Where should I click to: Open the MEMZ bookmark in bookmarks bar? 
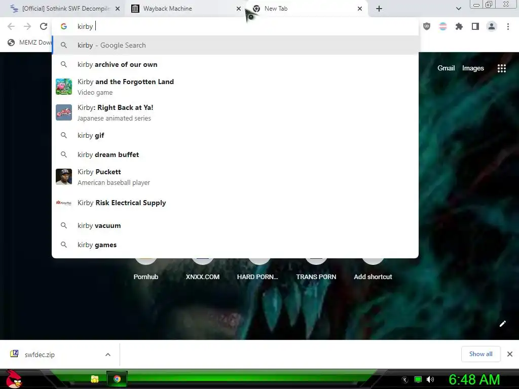click(x=30, y=43)
